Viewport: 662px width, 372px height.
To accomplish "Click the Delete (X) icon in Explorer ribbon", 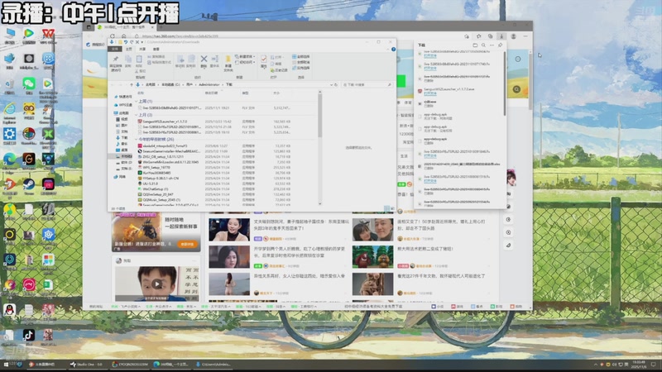I will [204, 59].
